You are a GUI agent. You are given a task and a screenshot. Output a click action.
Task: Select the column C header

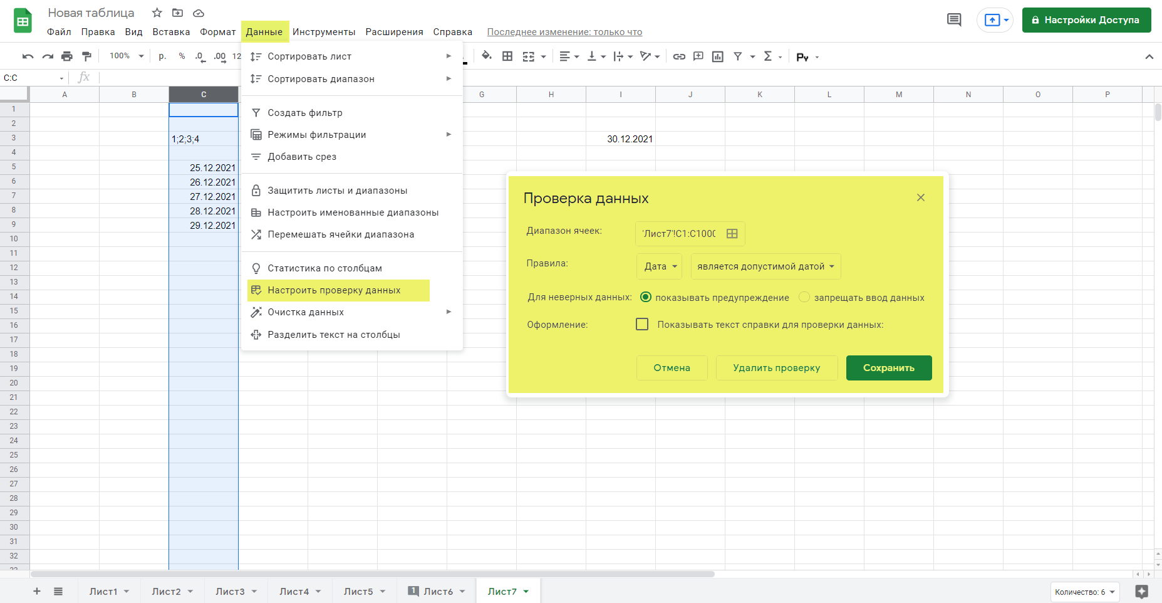pos(204,94)
